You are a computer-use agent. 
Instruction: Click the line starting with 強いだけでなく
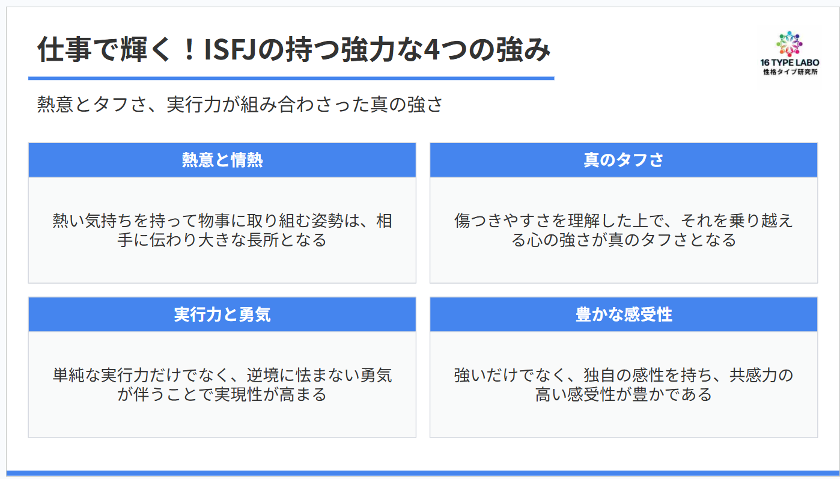pyautogui.click(x=623, y=376)
